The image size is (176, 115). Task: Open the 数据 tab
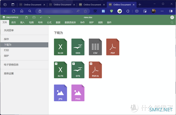click(58, 23)
